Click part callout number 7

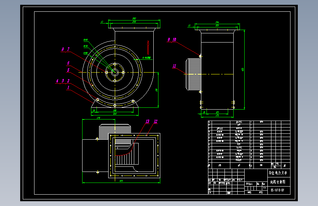(68, 49)
